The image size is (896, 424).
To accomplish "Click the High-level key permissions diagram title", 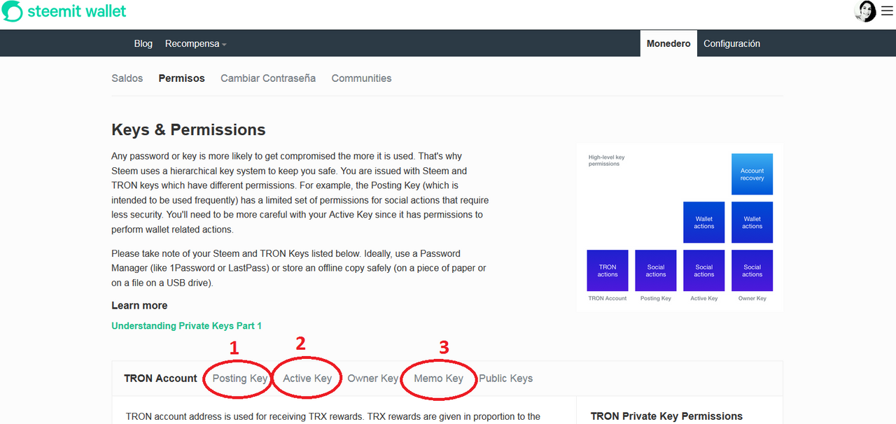I will [x=607, y=161].
